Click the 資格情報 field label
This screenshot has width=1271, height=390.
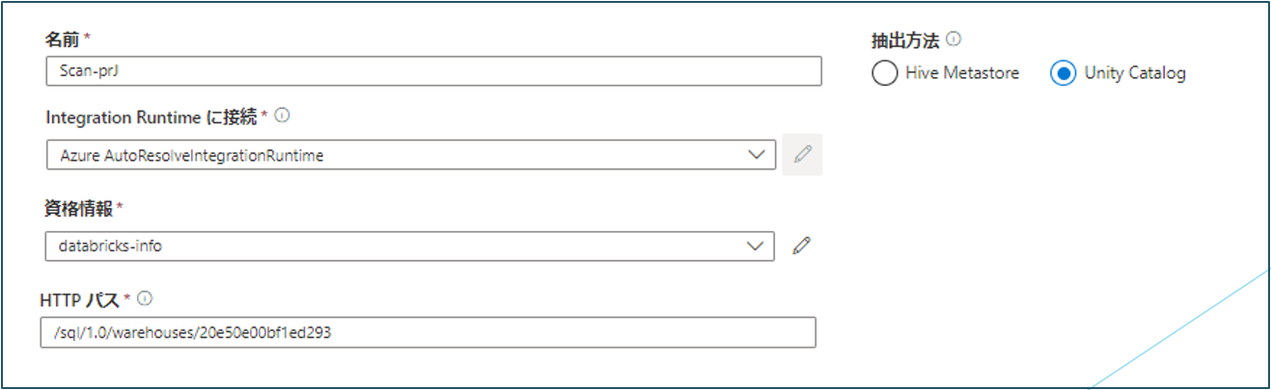pyautogui.click(x=77, y=208)
